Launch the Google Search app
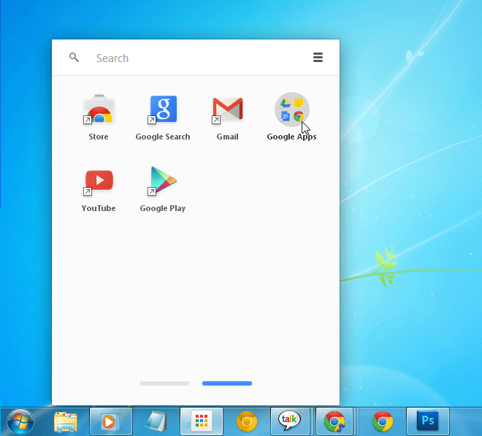 164,109
